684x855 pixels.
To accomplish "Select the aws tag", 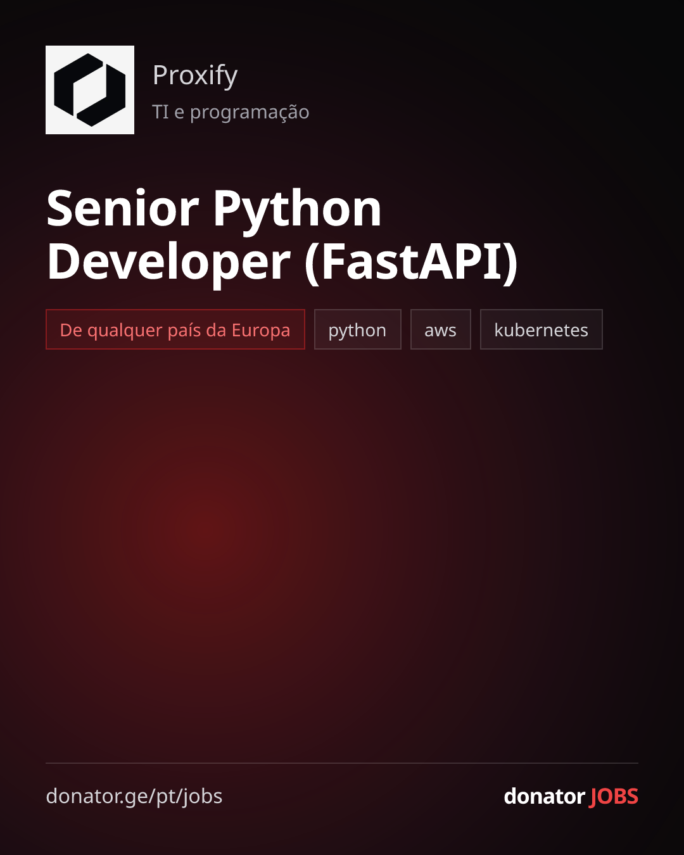I will coord(441,329).
